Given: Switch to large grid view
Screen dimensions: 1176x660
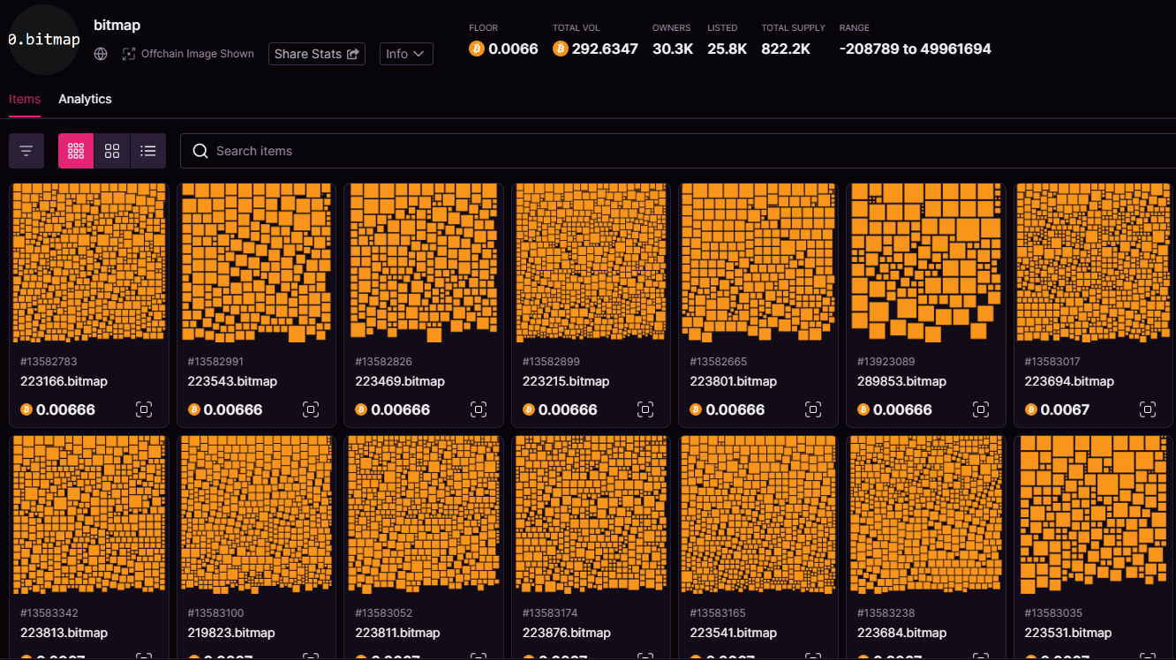Looking at the screenshot, I should 112,151.
